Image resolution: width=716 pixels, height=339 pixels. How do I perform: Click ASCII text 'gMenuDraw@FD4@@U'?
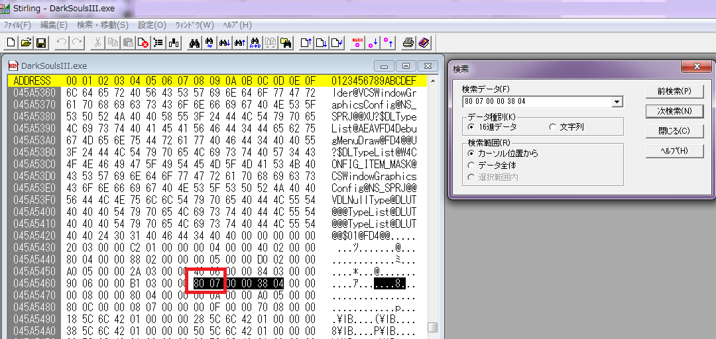point(374,140)
